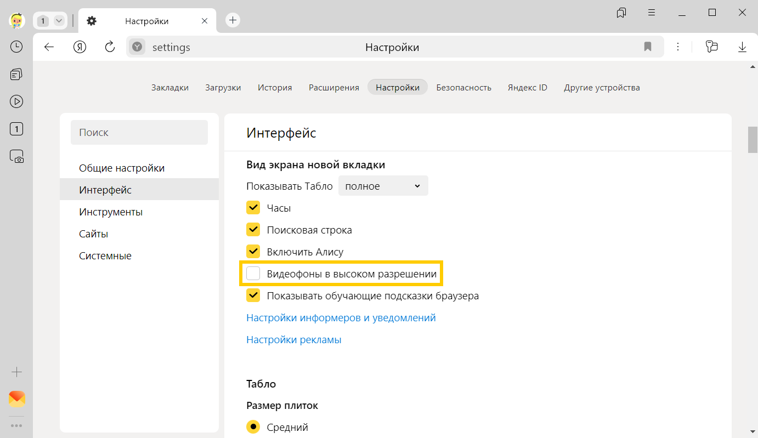
Task: Click the history clock icon in sidebar
Action: 16,47
